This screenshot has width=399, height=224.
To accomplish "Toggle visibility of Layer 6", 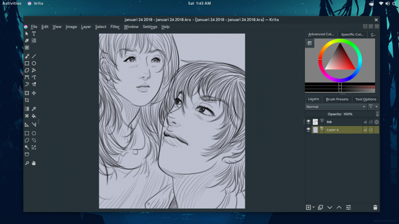I will (308, 130).
